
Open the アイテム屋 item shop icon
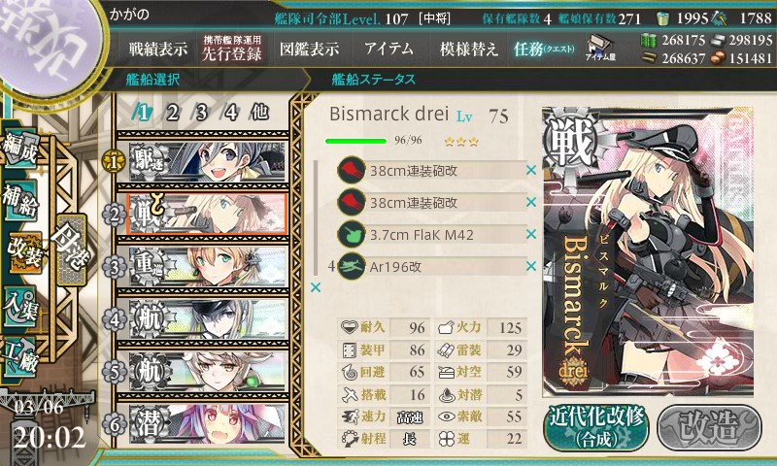[600, 48]
